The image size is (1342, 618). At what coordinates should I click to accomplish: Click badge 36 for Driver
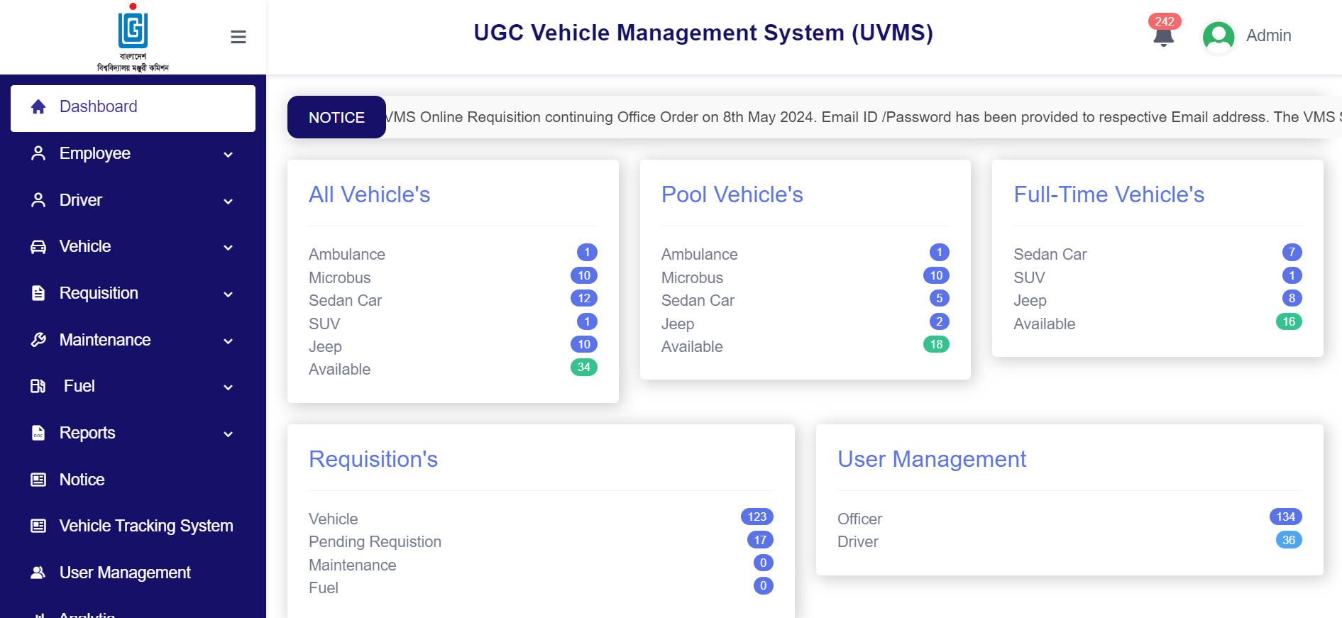[x=1289, y=541]
